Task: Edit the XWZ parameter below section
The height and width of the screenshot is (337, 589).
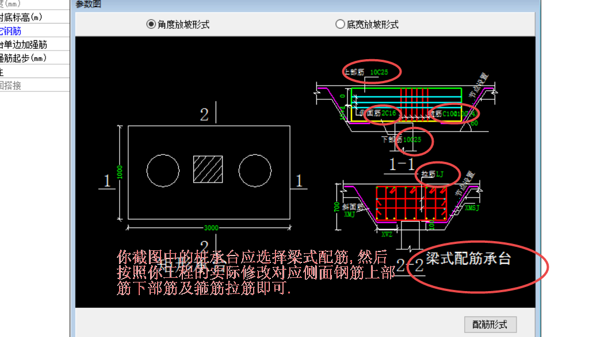Action: click(x=387, y=234)
